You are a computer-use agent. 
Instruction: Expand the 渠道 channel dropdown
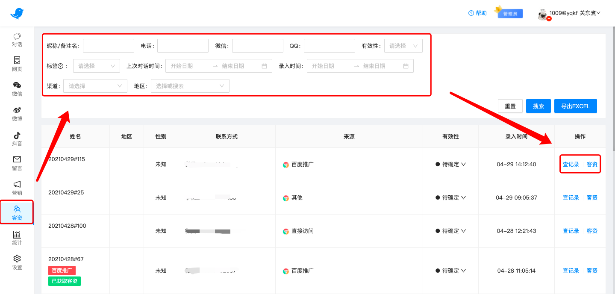pyautogui.click(x=95, y=86)
